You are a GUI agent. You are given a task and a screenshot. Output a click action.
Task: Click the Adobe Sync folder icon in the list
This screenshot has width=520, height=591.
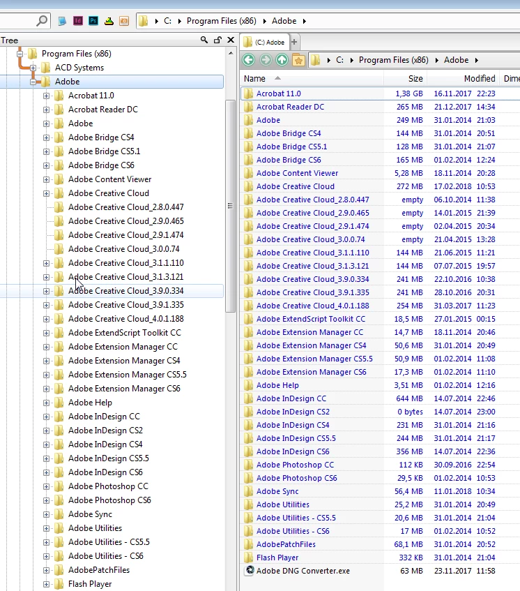coord(248,491)
